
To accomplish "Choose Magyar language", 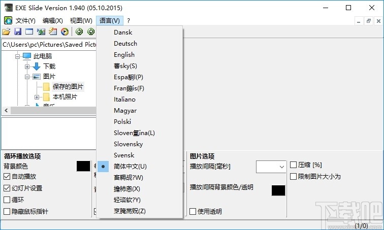I will click(x=140, y=111).
